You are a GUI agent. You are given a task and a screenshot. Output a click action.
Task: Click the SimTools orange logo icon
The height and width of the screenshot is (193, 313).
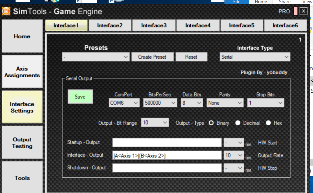(6, 11)
